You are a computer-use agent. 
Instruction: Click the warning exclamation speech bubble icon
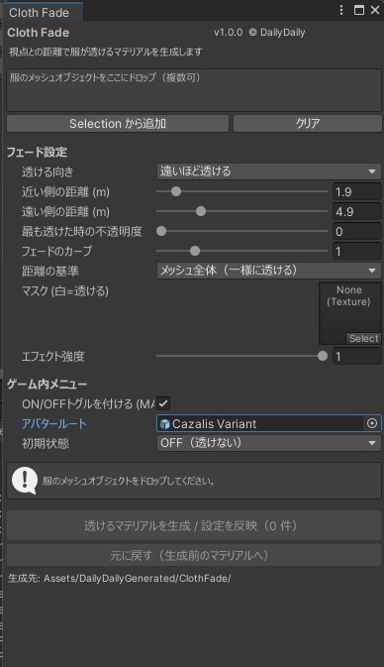pos(25,481)
